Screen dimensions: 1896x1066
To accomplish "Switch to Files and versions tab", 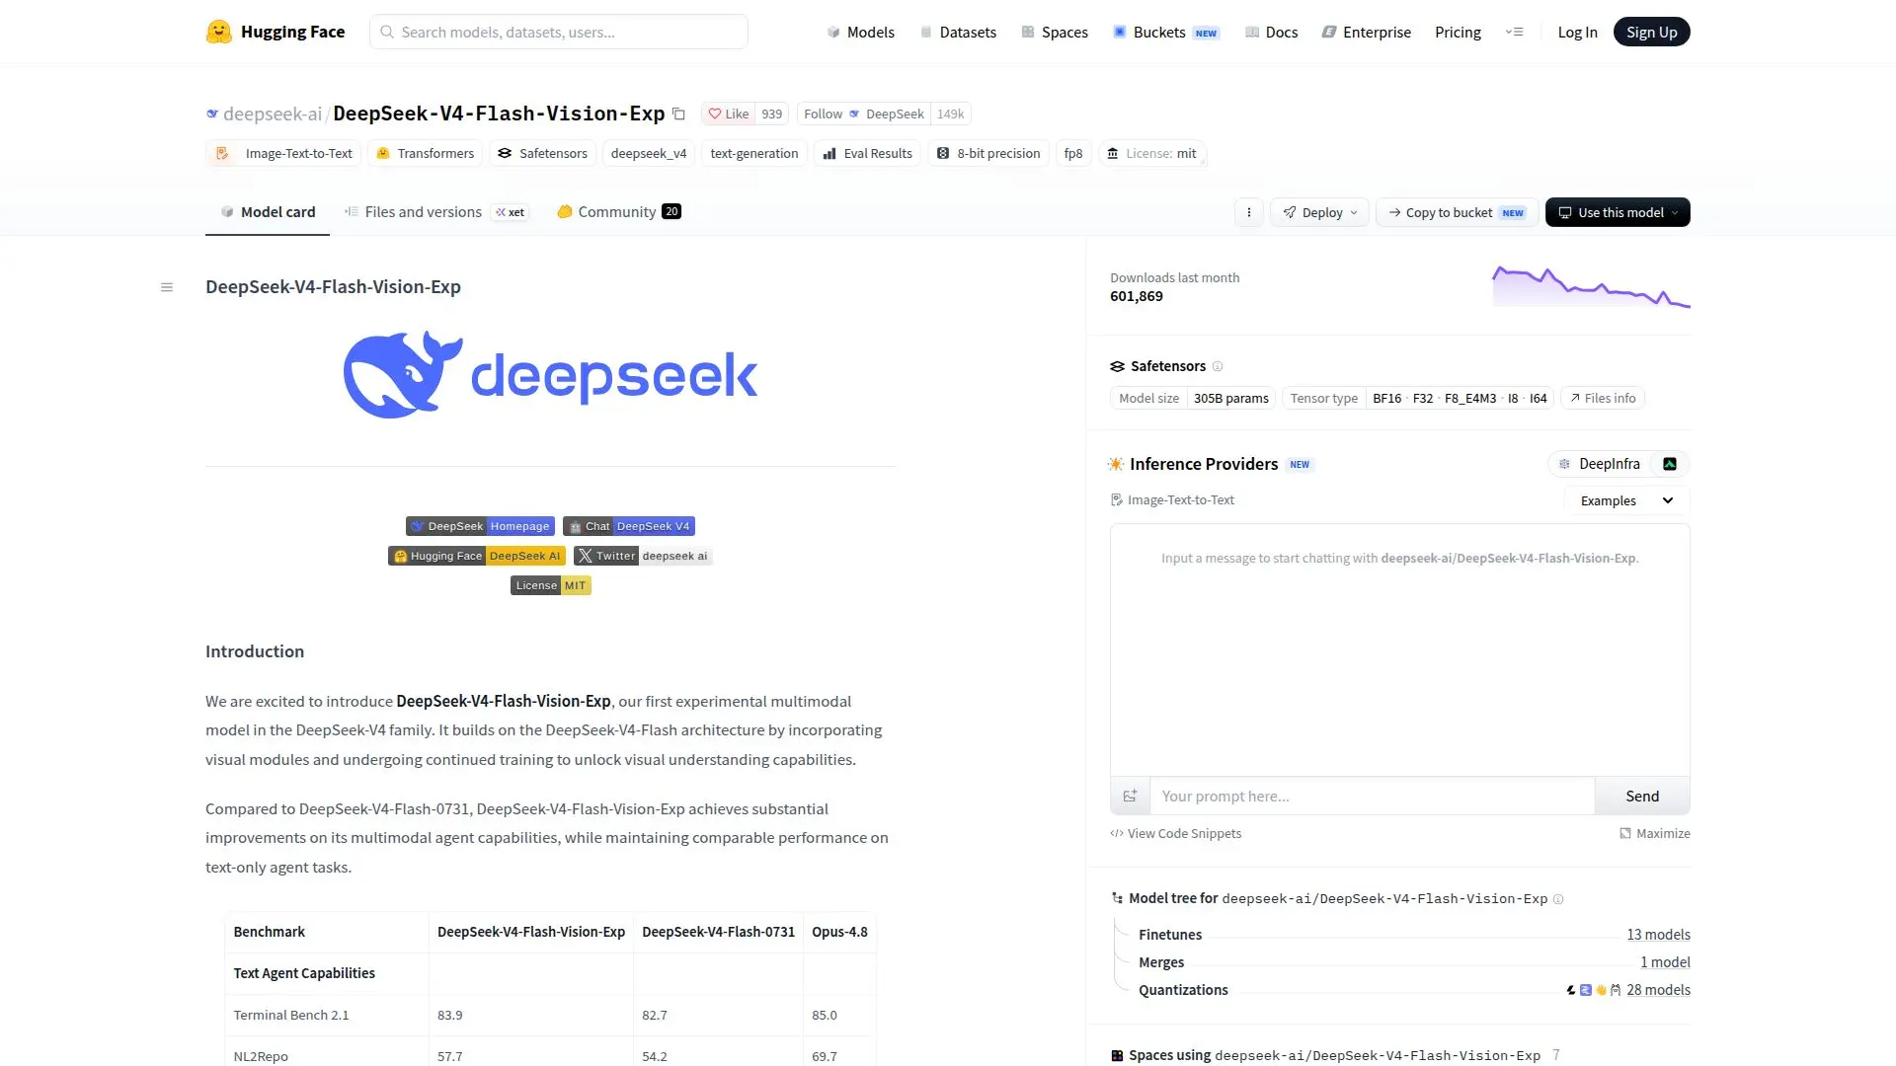I will 435,212.
